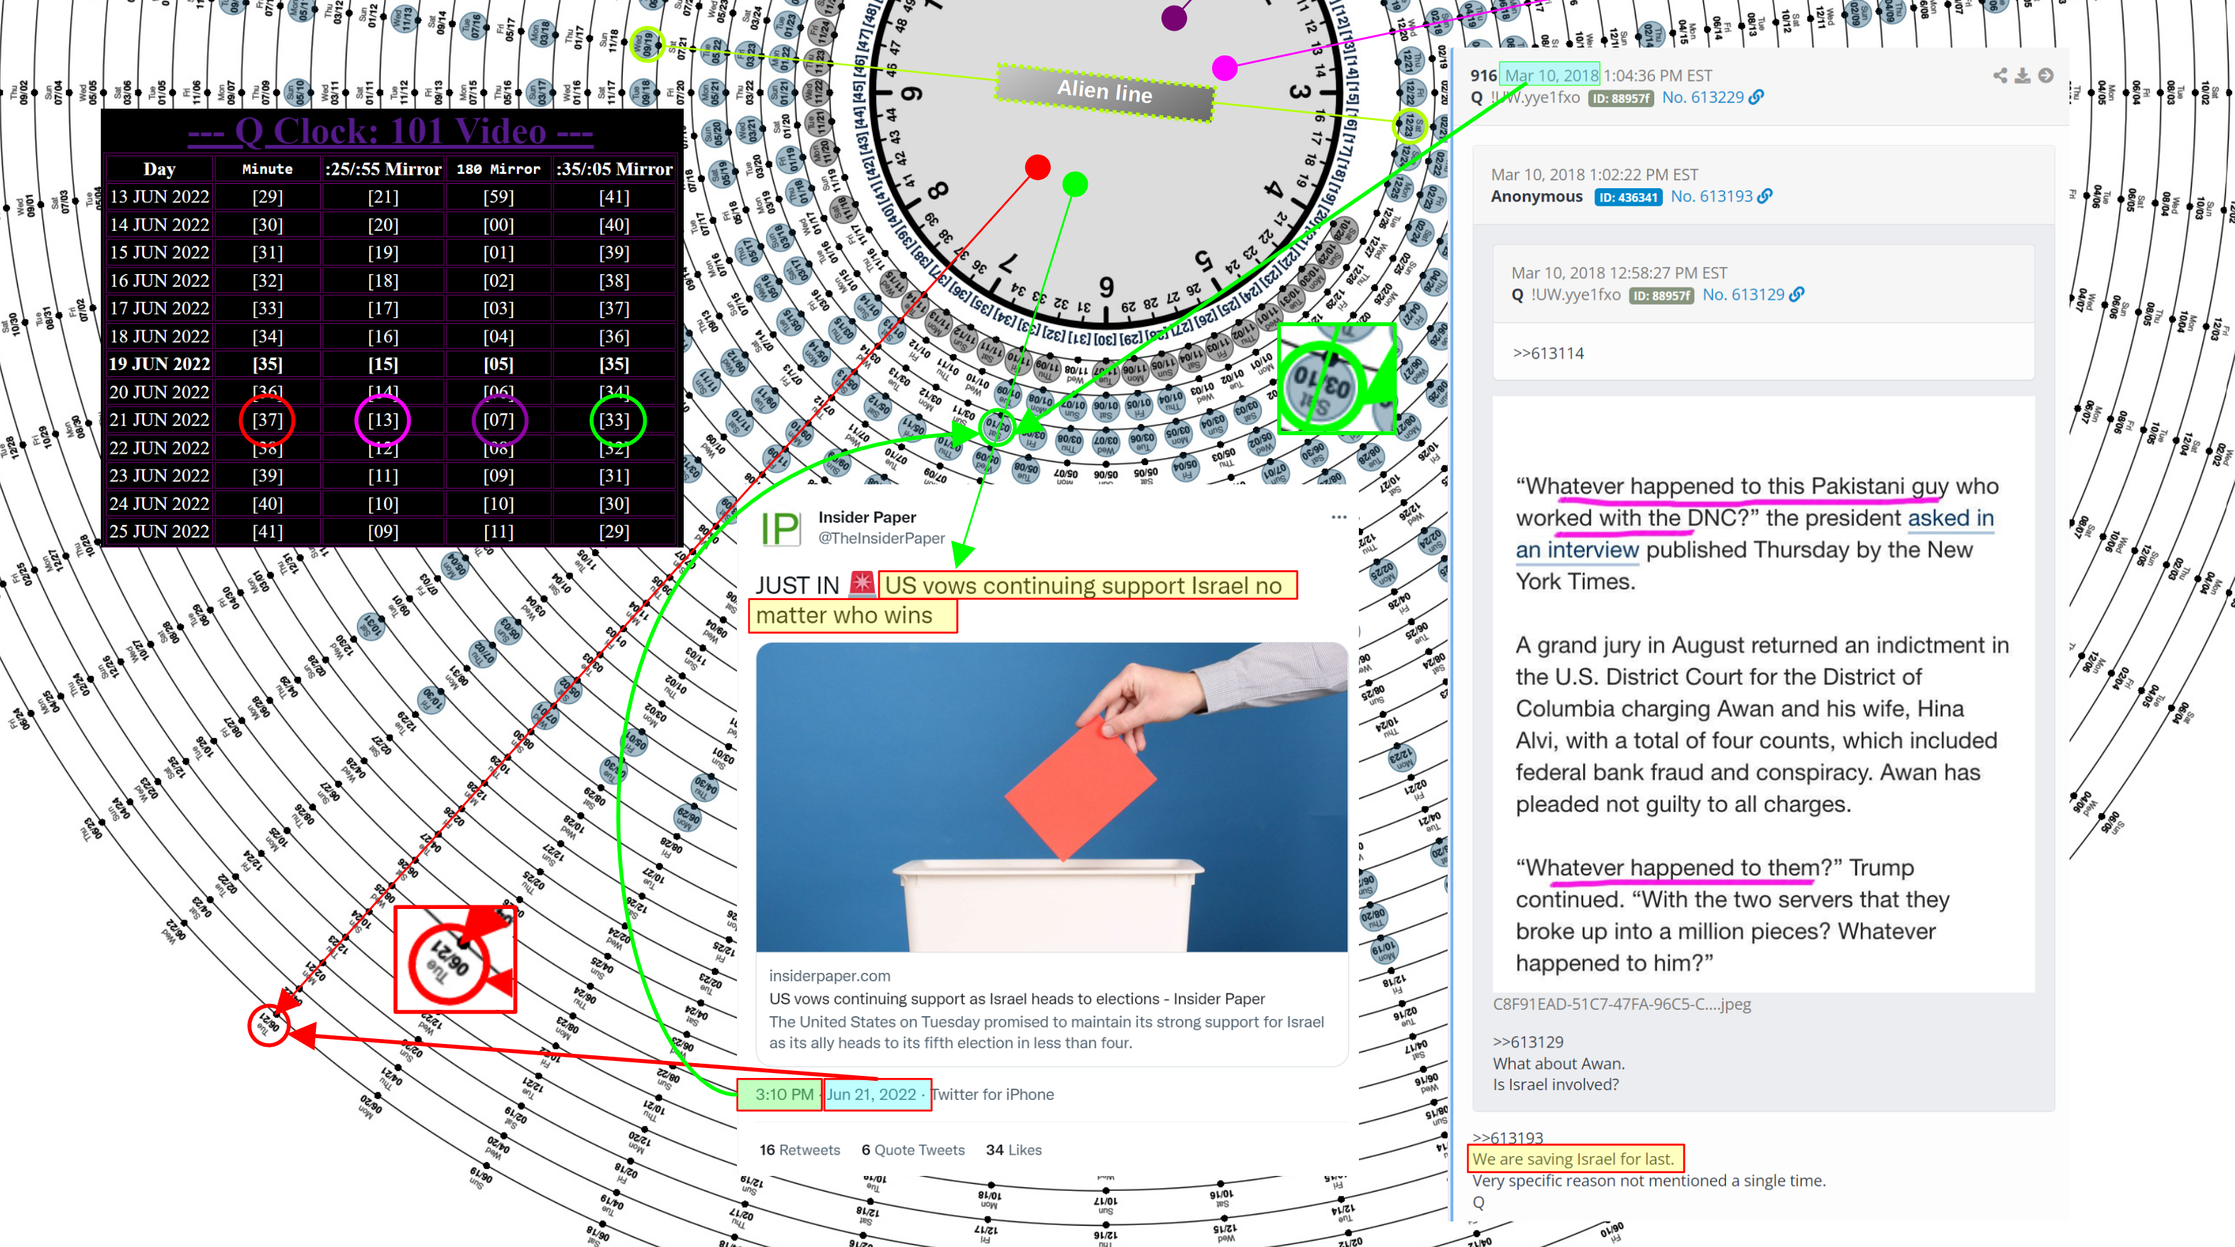Click the chain-link icon beside No. 613129
Viewport: 2235px width, 1247px height.
point(1797,294)
